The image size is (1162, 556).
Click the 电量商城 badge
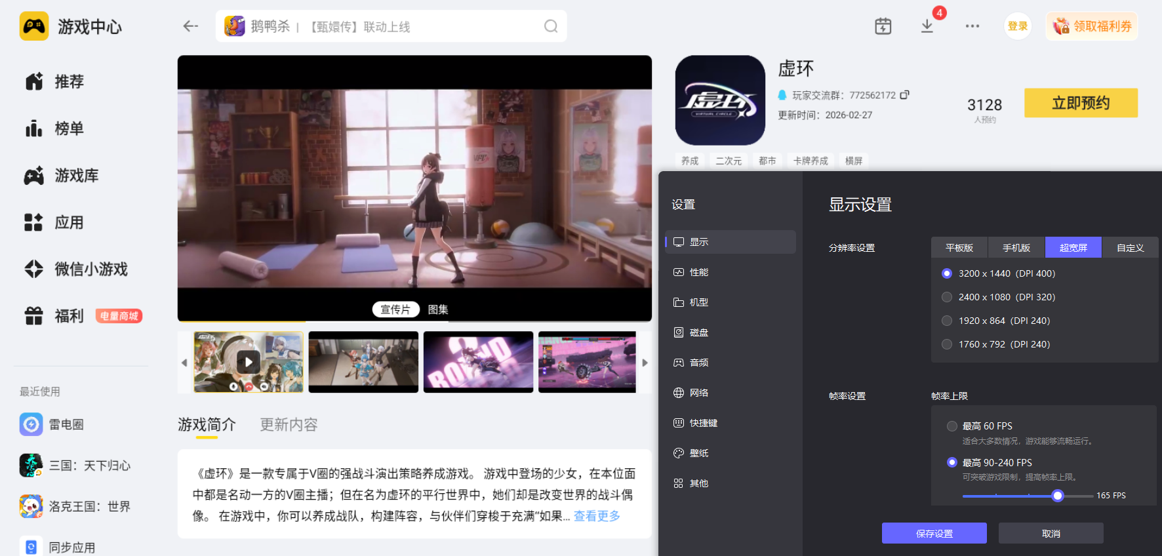tap(119, 316)
